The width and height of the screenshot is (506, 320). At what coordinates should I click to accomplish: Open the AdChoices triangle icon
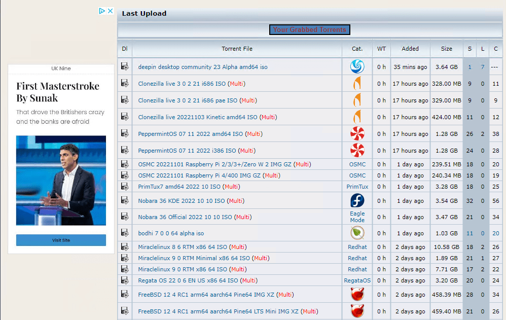[102, 11]
